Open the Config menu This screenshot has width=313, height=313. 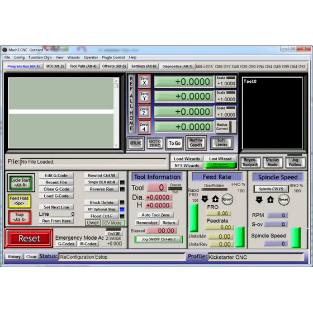[x=19, y=57]
